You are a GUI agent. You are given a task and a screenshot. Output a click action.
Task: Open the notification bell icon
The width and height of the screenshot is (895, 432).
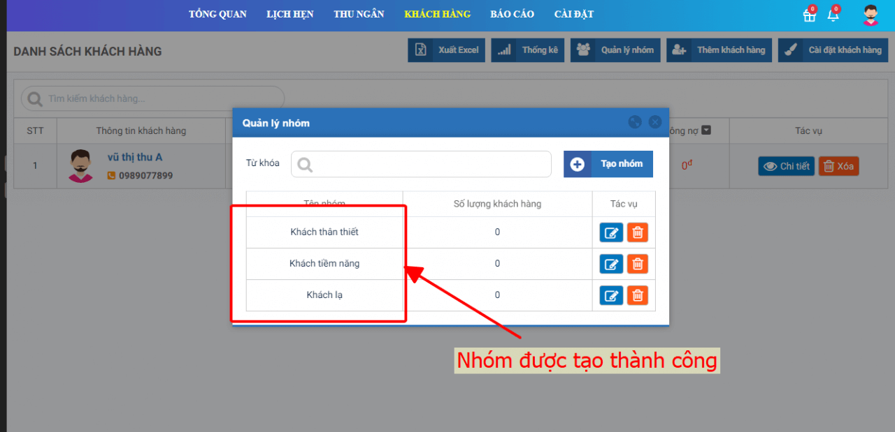coord(833,15)
